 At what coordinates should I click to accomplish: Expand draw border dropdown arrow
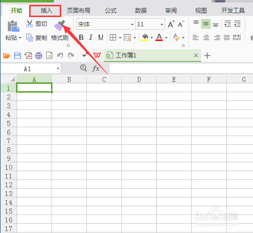[x=135, y=38]
